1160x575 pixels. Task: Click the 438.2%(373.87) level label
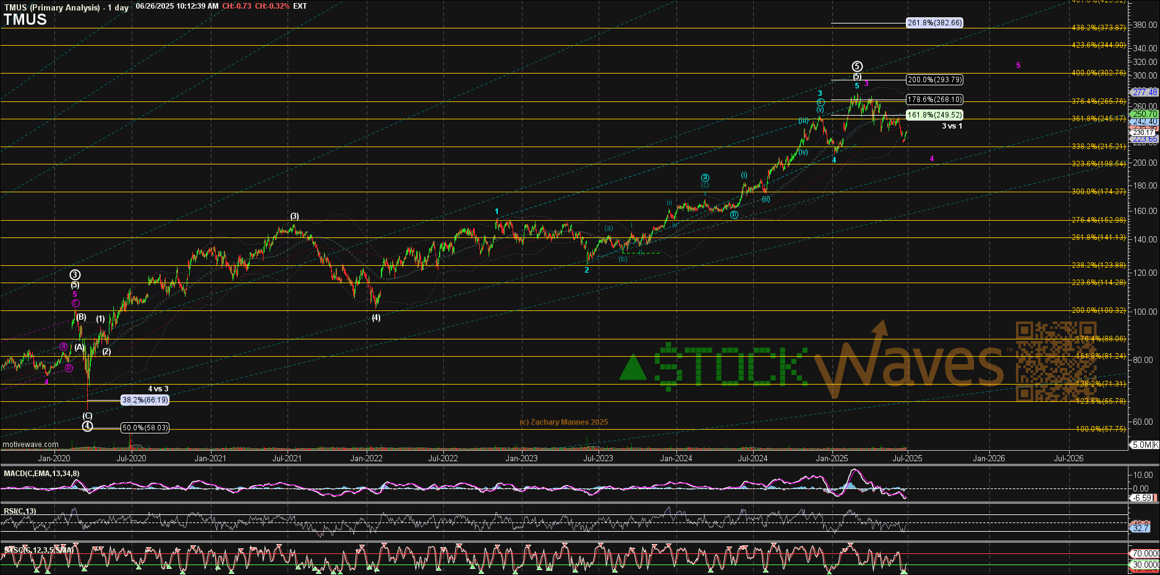tap(1098, 28)
